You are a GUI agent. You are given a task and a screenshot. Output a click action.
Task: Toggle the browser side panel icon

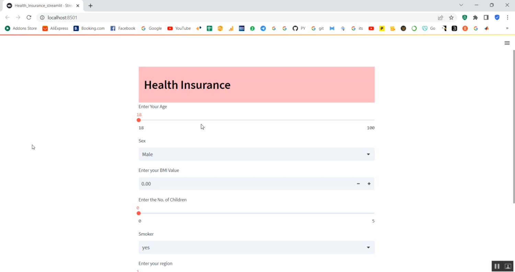[486, 17]
